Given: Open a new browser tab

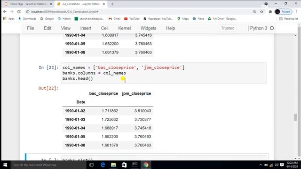Looking at the screenshot, I should click(112, 4).
